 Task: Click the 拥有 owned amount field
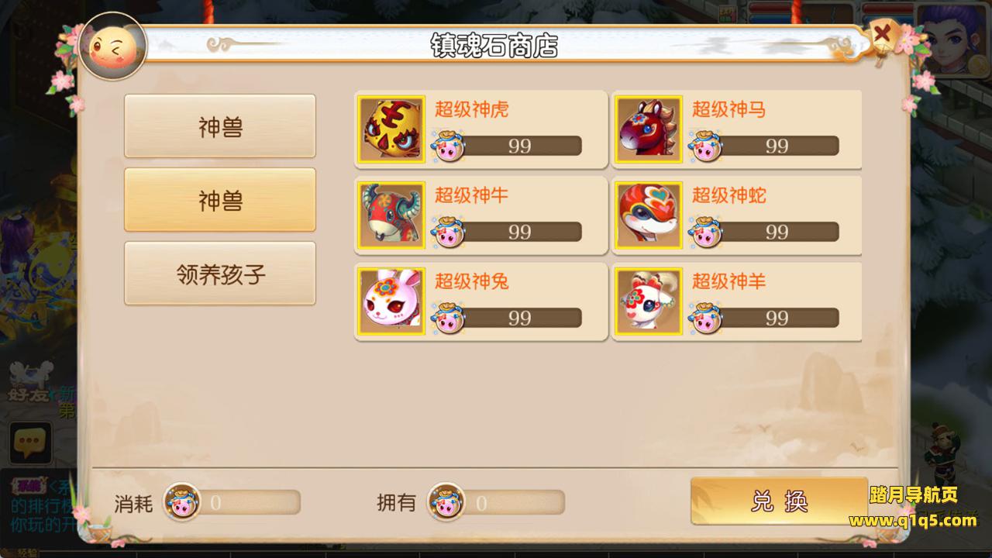coord(515,502)
